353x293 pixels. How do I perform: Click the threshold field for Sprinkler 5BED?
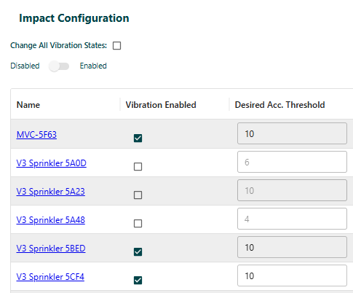(x=292, y=247)
